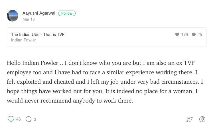Click Aayushi Agarwal's avatar picture

coord(13,16)
